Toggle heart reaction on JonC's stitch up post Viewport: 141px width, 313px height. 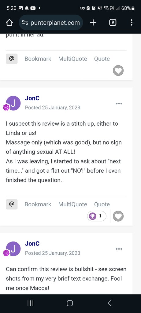[118, 216]
